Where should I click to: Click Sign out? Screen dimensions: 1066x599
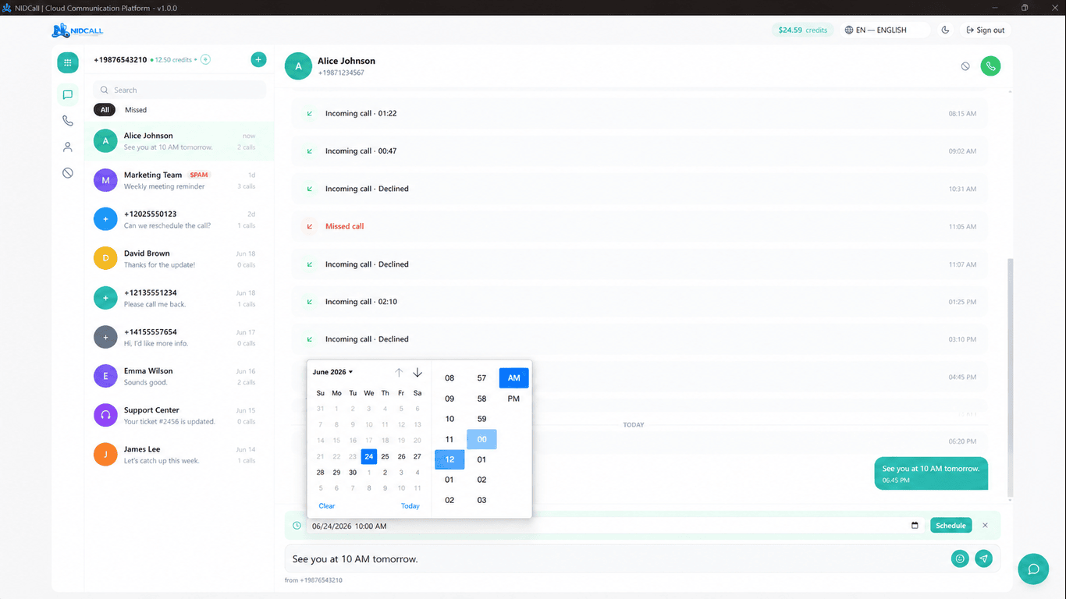pyautogui.click(x=985, y=30)
